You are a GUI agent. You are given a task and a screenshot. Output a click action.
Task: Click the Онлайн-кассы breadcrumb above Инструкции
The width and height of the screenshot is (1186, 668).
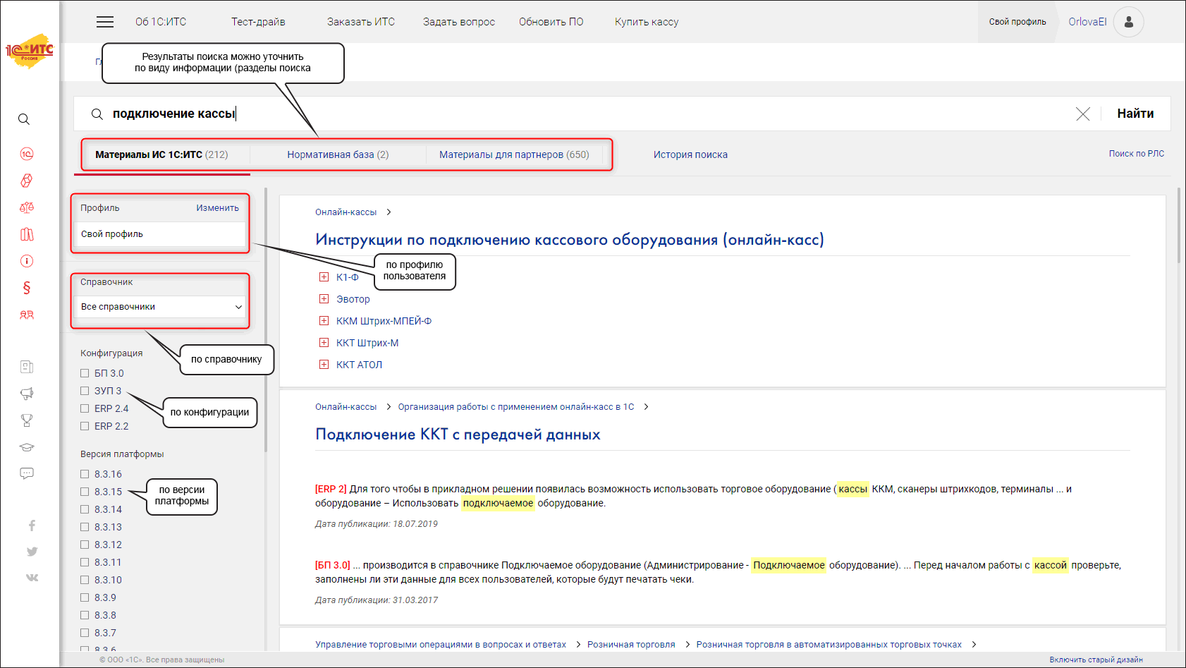click(346, 212)
